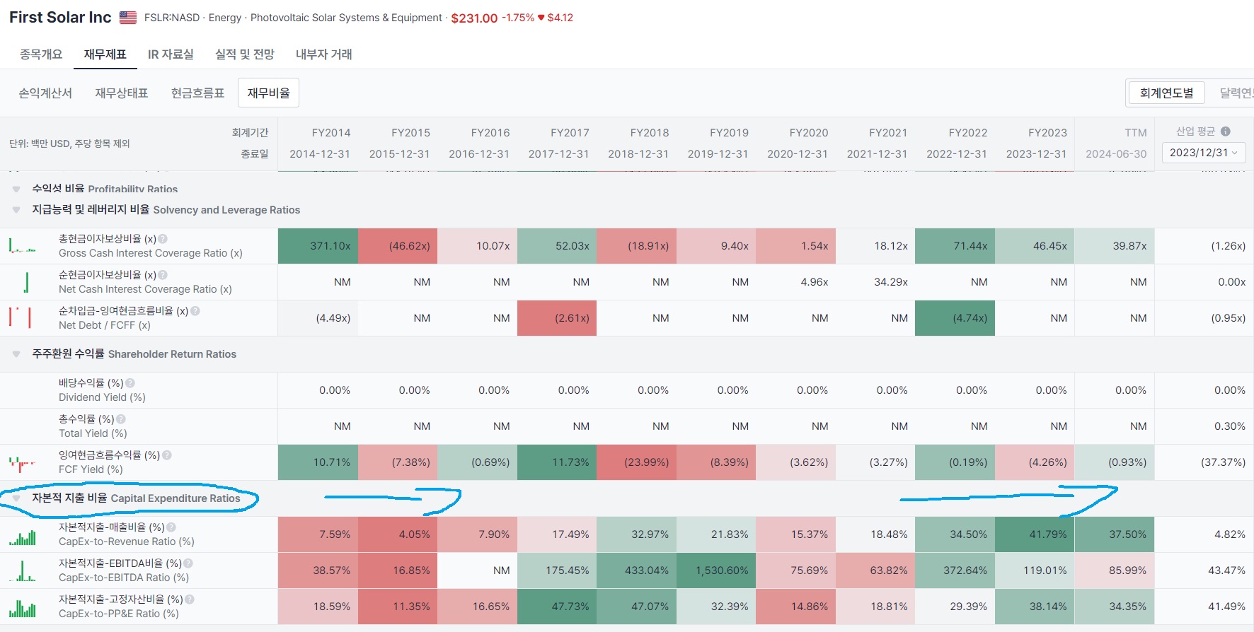Screen dimensions: 1254x632
Task: Click the (4.74x) Net Debt / FCFF cell
Action: [x=955, y=318]
